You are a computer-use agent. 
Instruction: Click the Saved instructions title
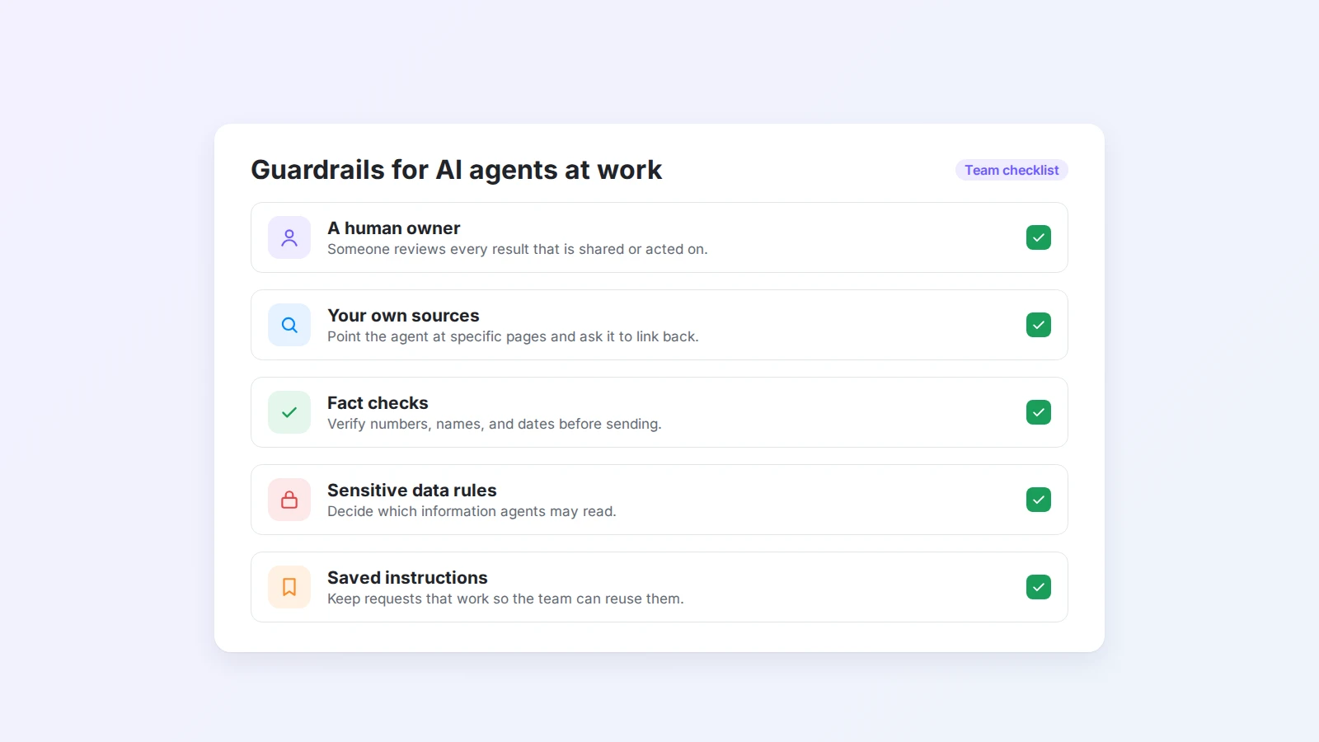pos(407,578)
